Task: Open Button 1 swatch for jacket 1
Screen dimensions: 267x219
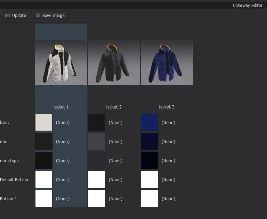Action: pos(44,199)
